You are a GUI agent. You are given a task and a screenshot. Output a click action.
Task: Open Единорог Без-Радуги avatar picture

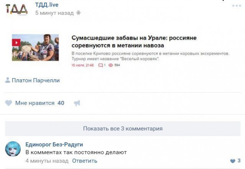coord(13,149)
